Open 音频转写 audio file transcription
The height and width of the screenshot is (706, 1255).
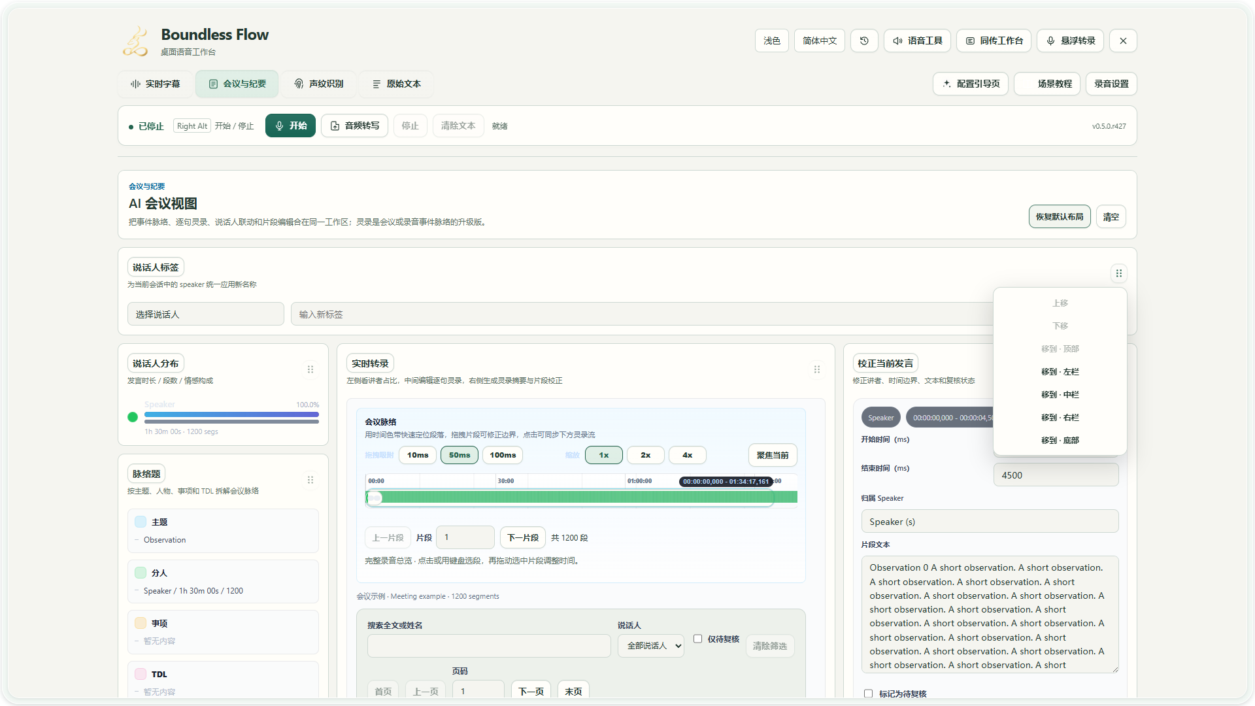tap(354, 126)
